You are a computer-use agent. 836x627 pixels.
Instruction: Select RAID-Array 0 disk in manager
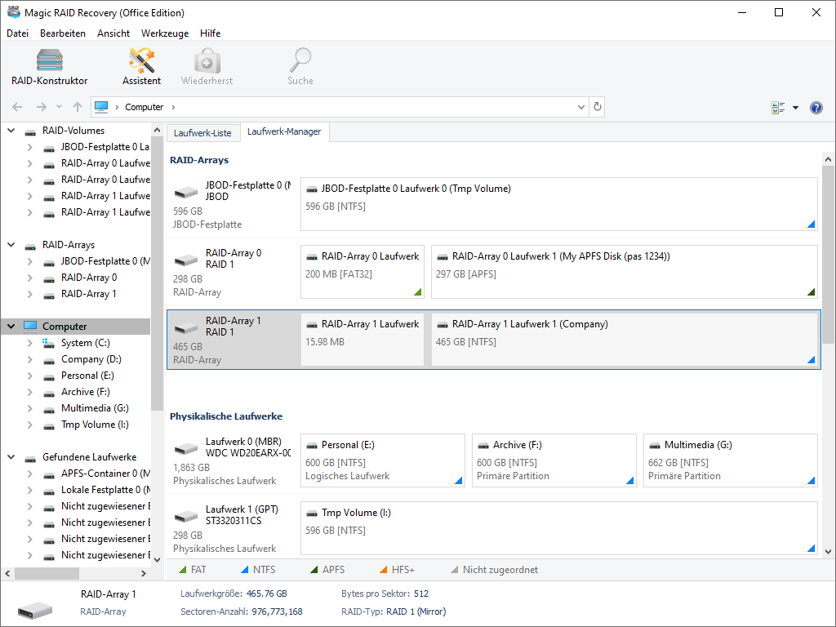(x=233, y=272)
